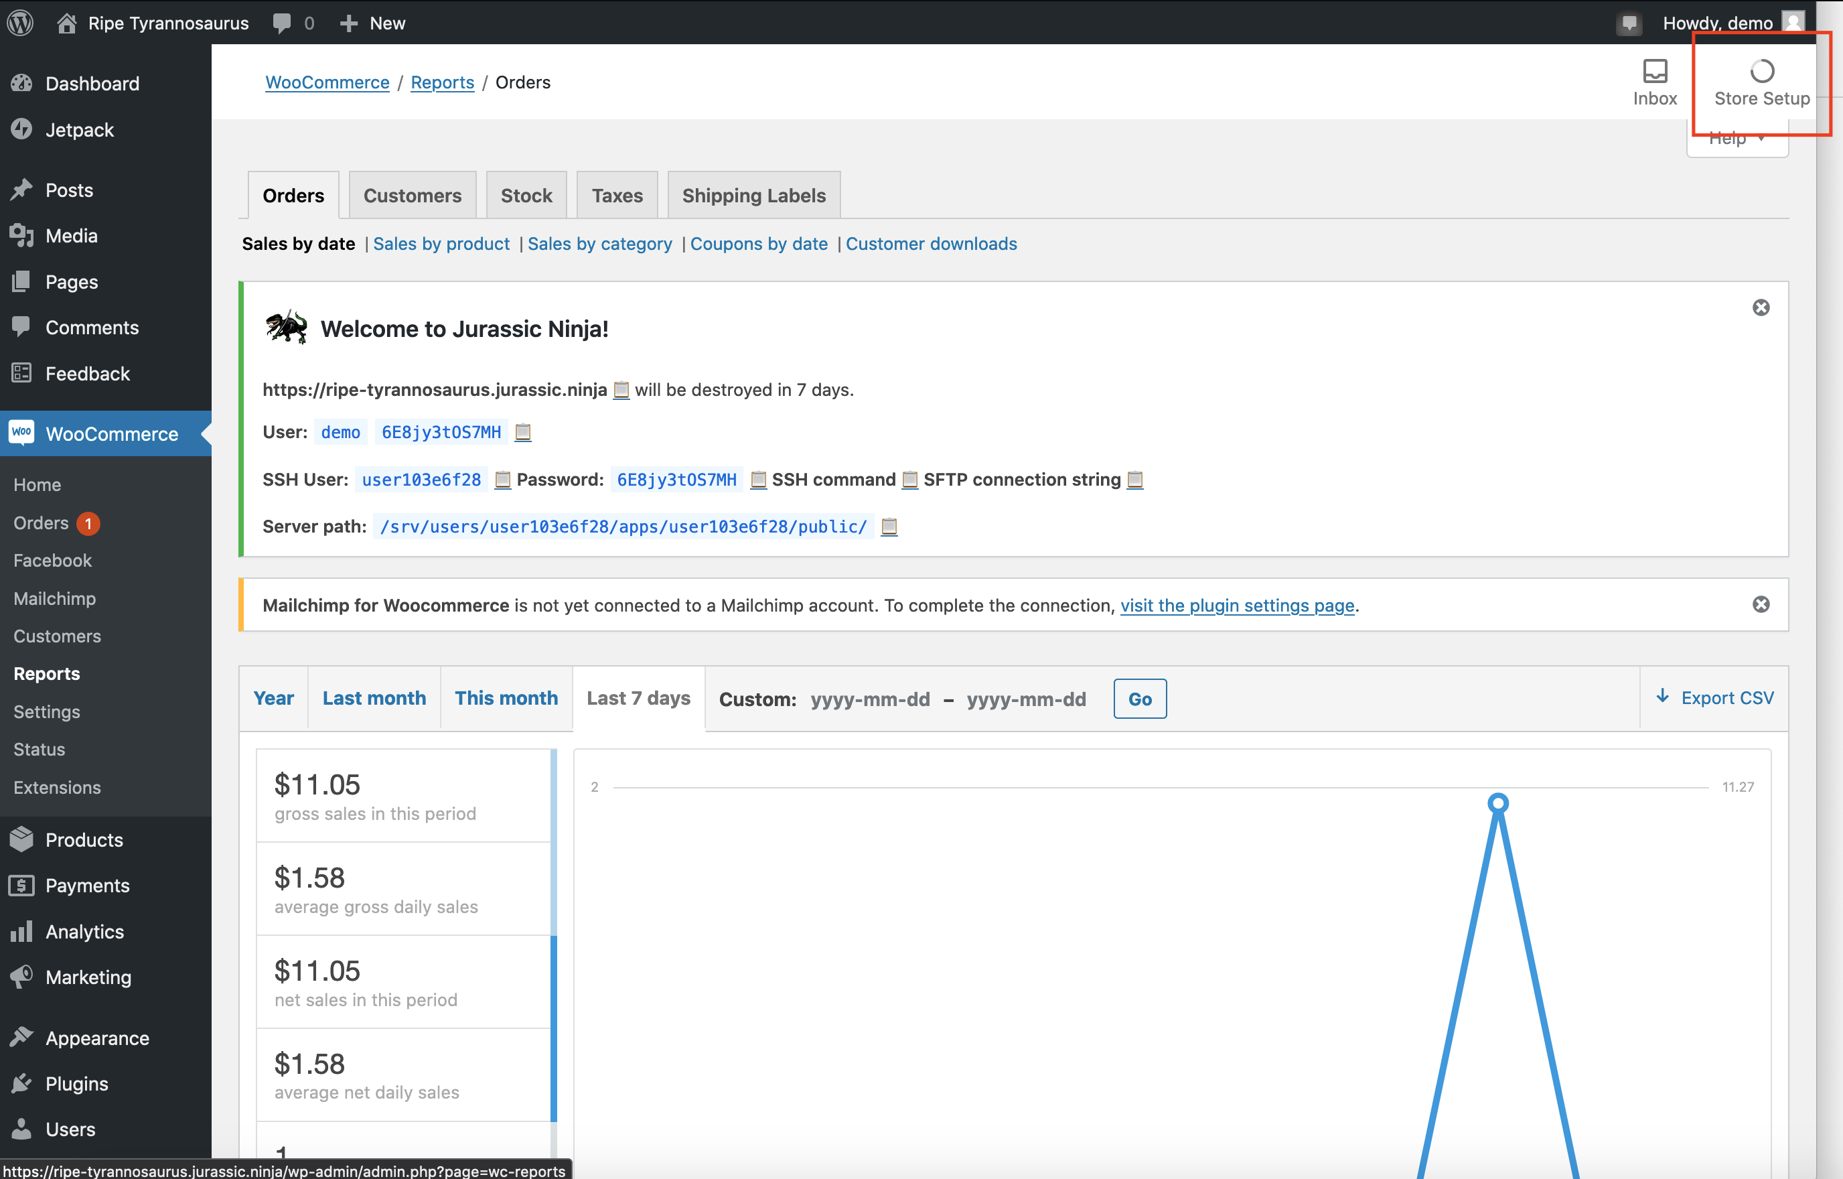The width and height of the screenshot is (1843, 1179).
Task: Switch to the Taxes report tab
Action: 617,195
